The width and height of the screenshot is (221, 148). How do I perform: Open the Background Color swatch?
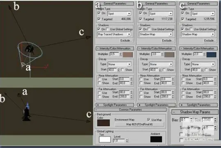[104, 123]
